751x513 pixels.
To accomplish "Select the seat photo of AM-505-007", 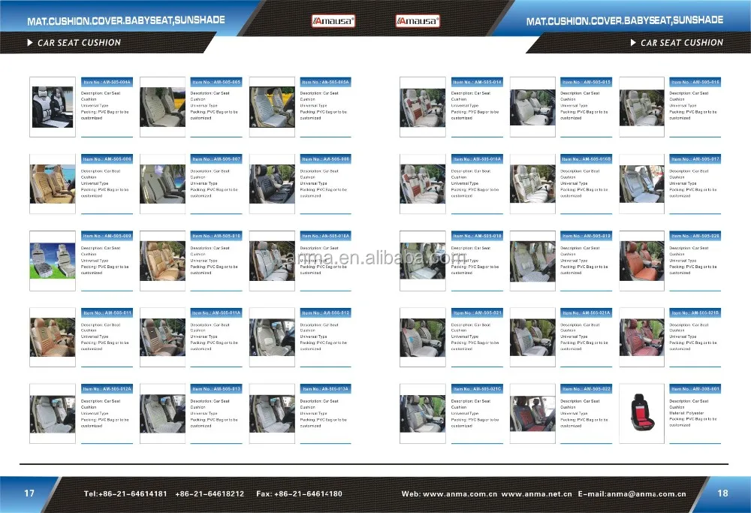I will tap(163, 184).
